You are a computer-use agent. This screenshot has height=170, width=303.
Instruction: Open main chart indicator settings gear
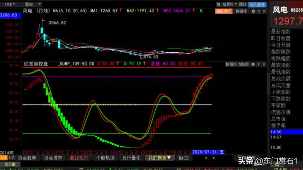click(x=253, y=11)
